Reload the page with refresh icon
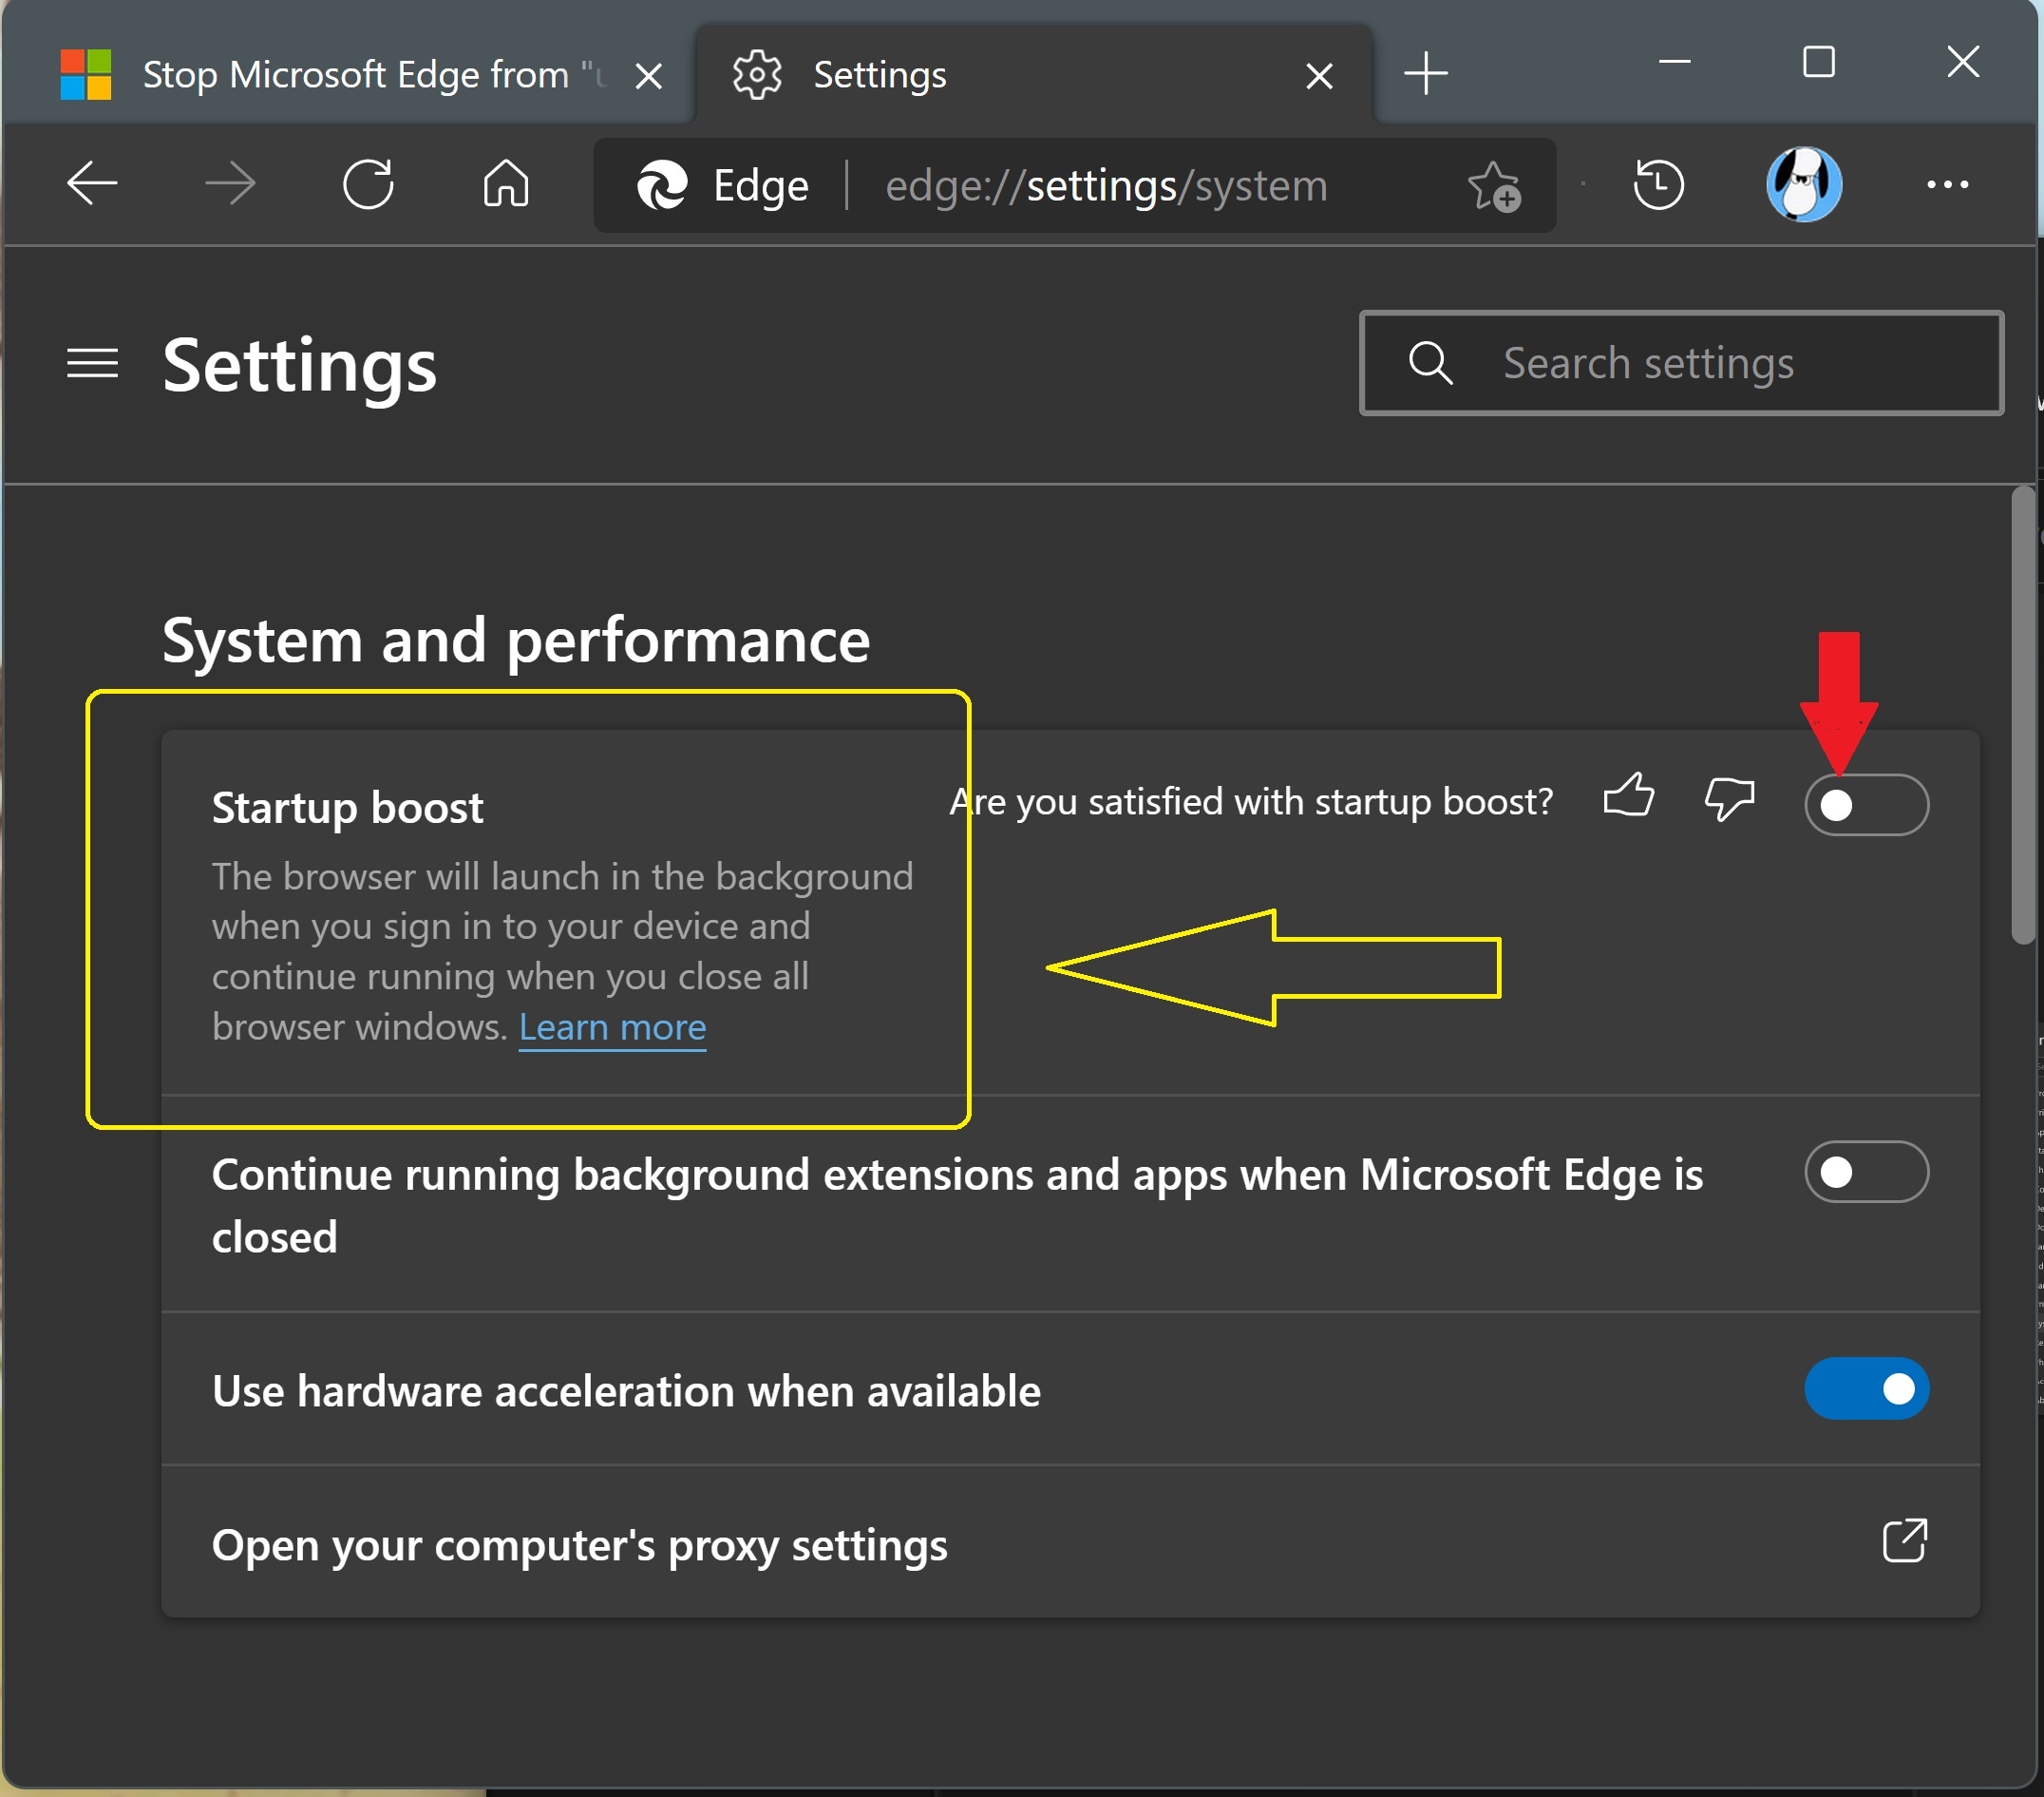The height and width of the screenshot is (1797, 2044). [368, 184]
